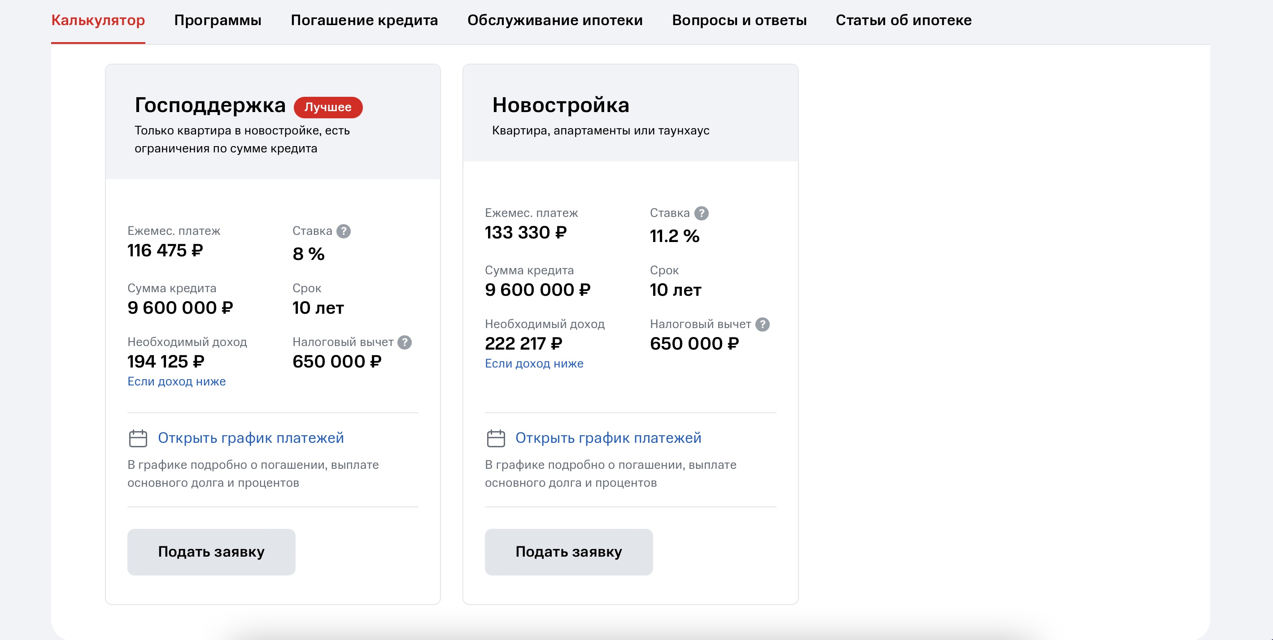Click 9 600 000 ₽ in Господдержка card
The image size is (1273, 640).
[180, 307]
